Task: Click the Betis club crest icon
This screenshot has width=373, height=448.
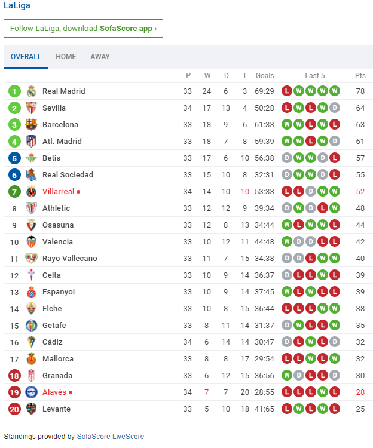Action: 31,158
